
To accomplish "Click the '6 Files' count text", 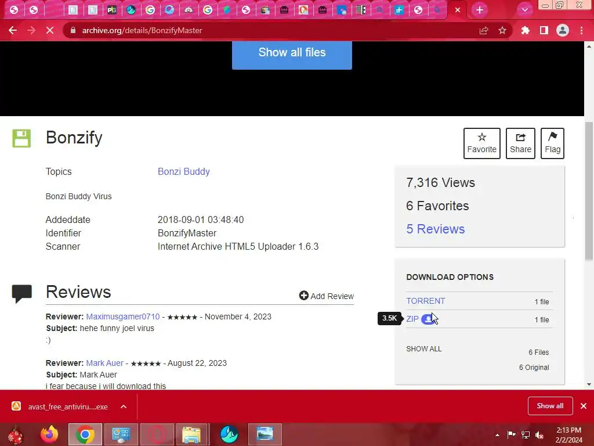I will [x=538, y=353].
